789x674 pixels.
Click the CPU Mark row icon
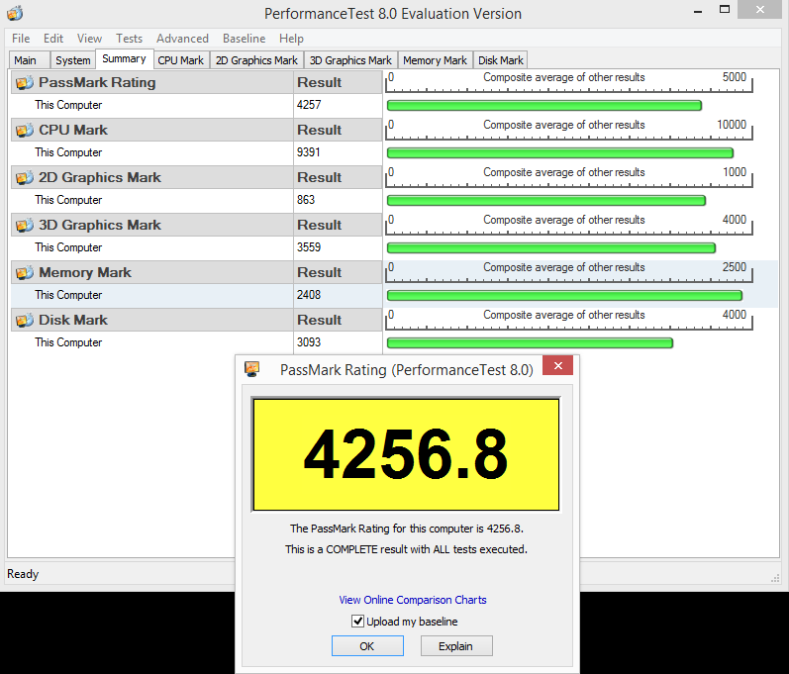tap(24, 131)
